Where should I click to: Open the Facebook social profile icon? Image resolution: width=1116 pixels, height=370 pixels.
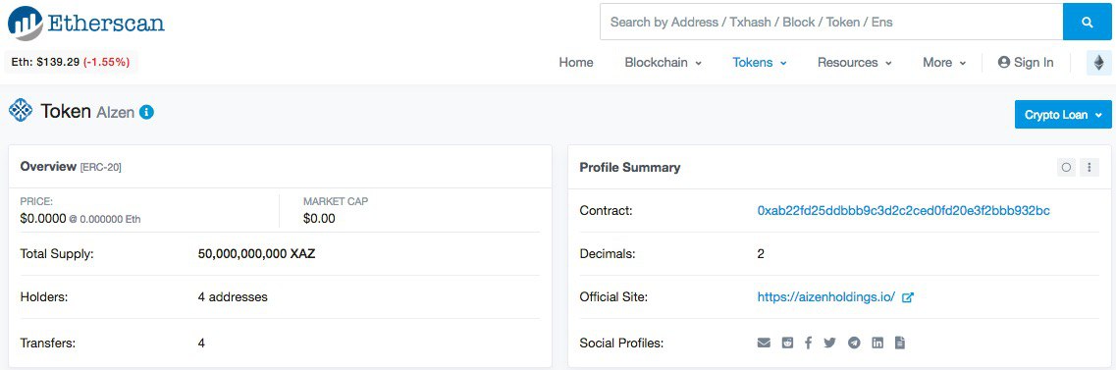[x=808, y=343]
